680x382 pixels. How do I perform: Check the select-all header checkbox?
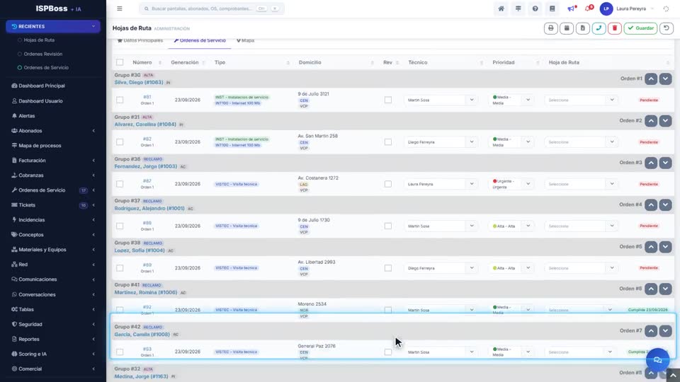pyautogui.click(x=120, y=62)
